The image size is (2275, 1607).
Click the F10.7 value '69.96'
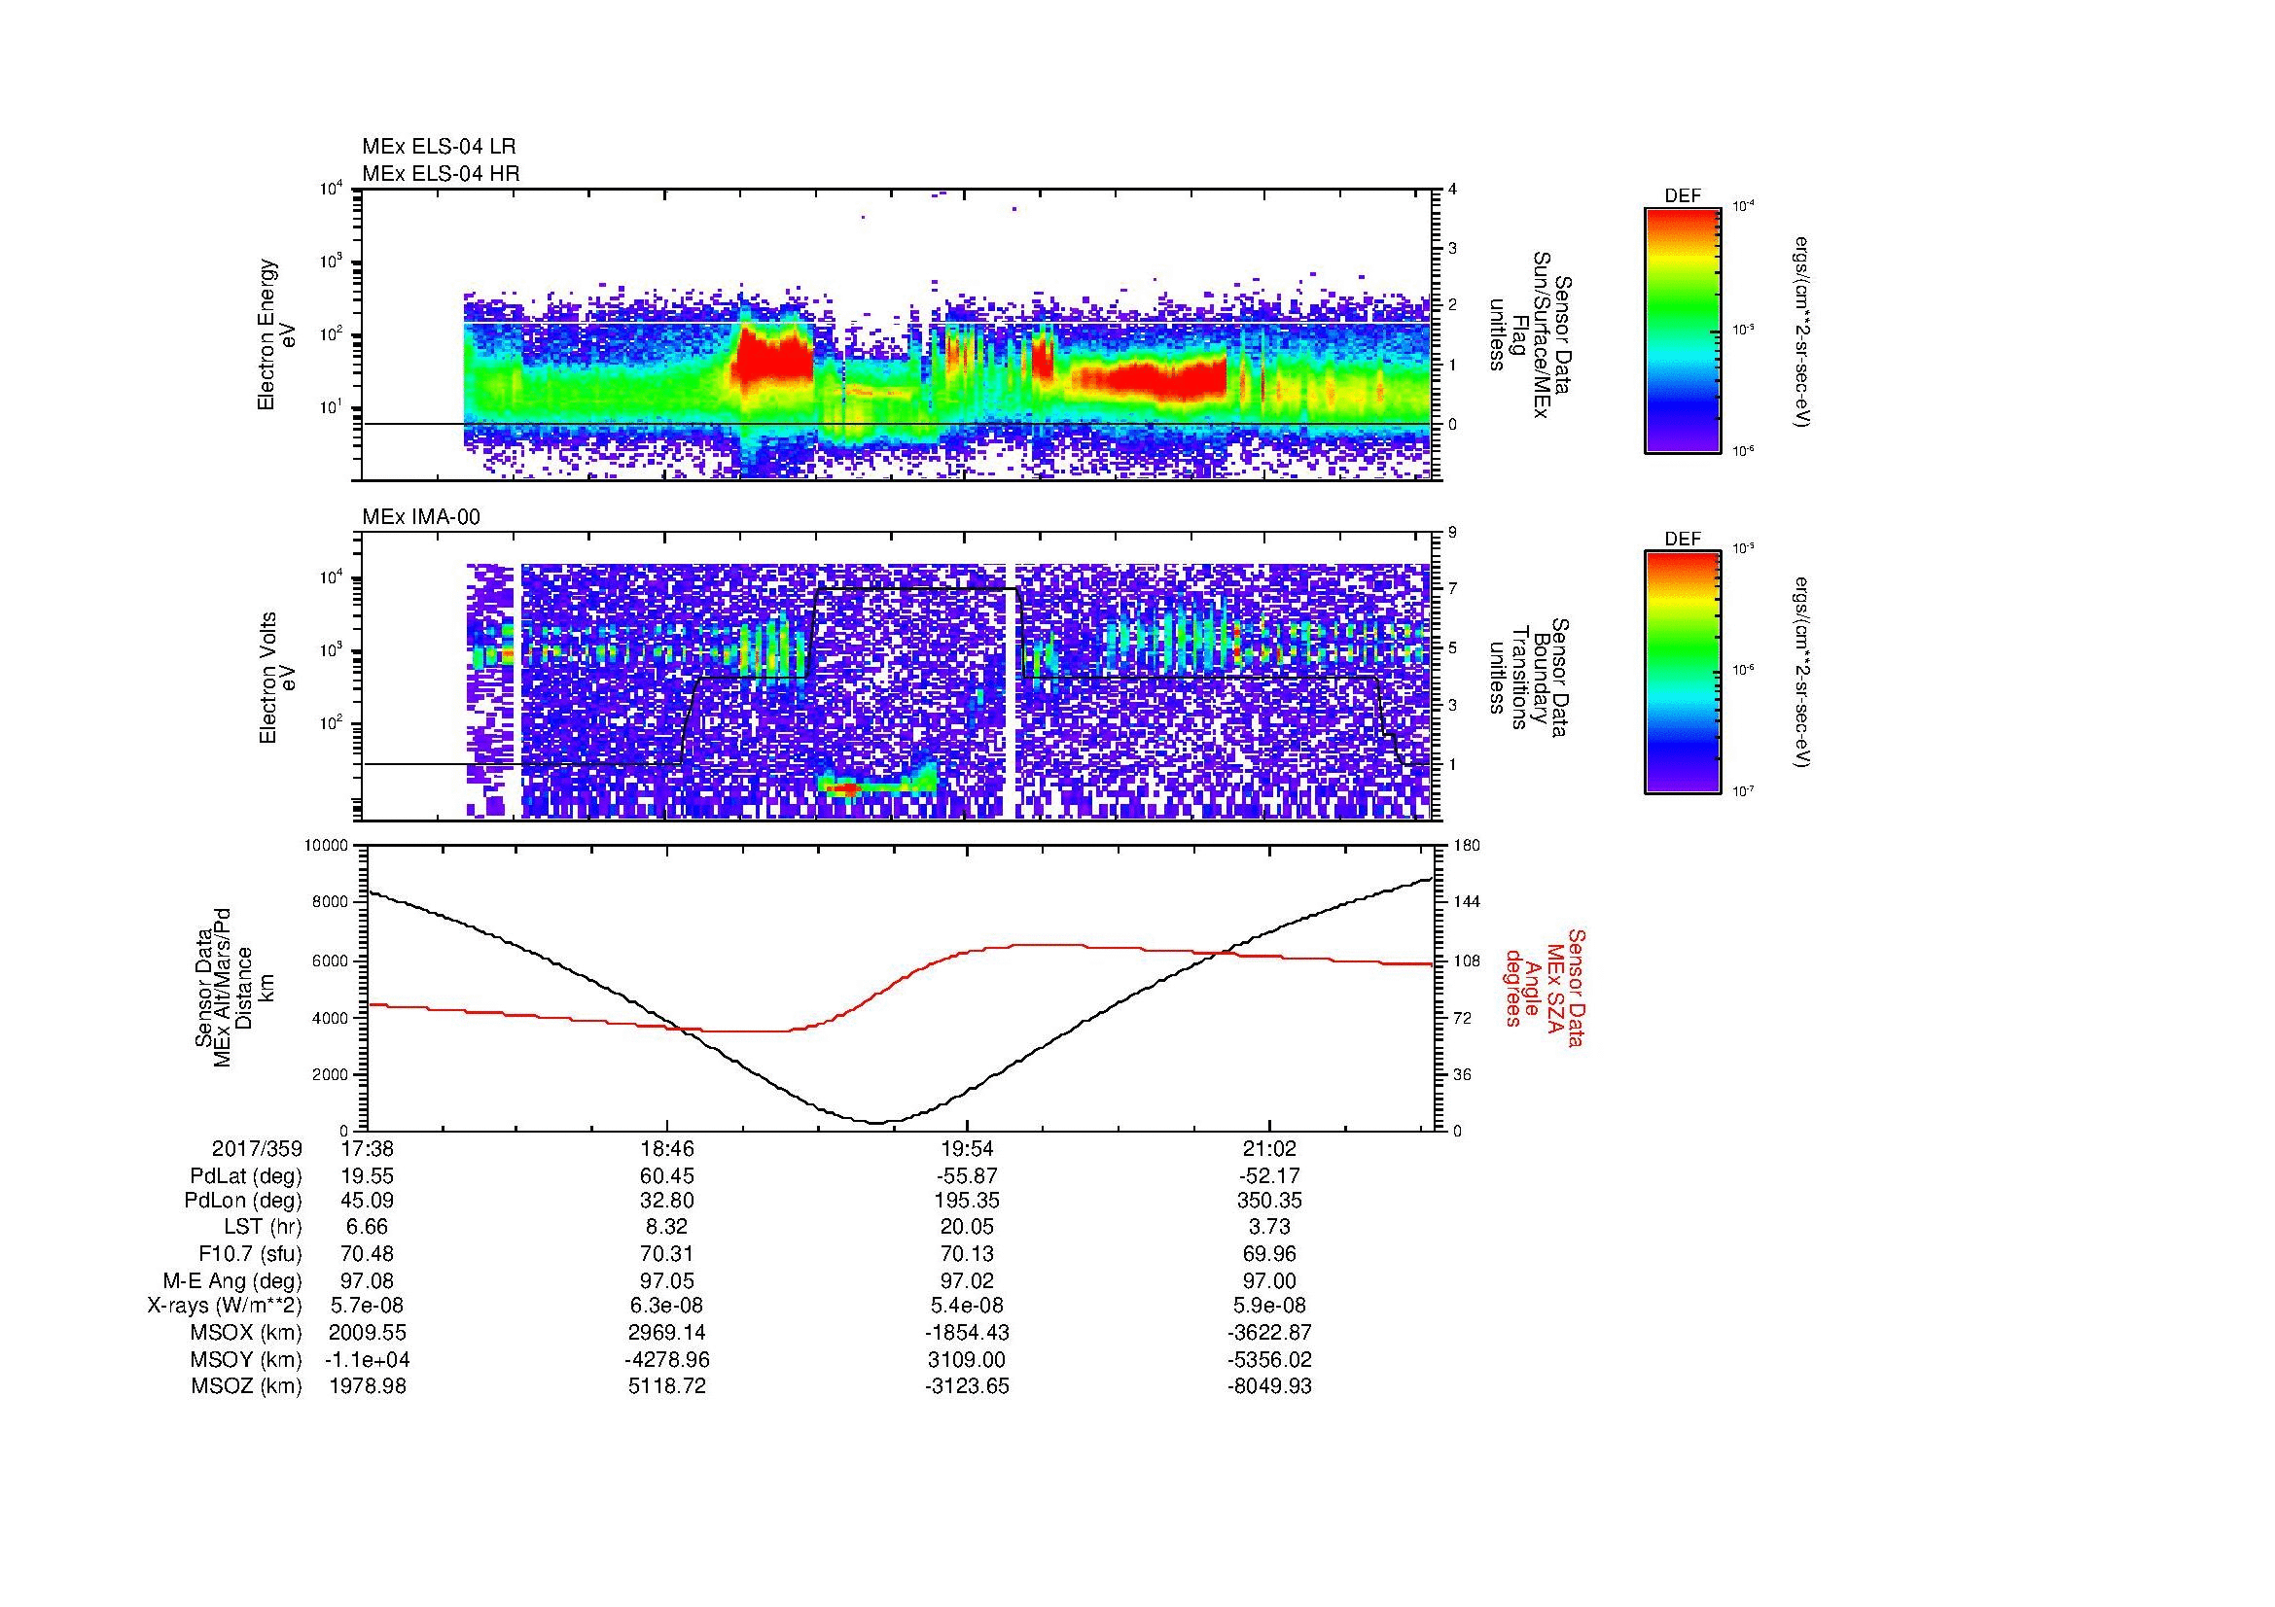point(1268,1254)
